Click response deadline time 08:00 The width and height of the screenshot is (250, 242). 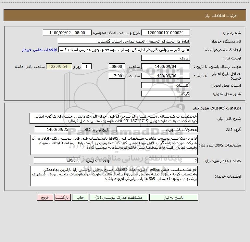coord(117,66)
